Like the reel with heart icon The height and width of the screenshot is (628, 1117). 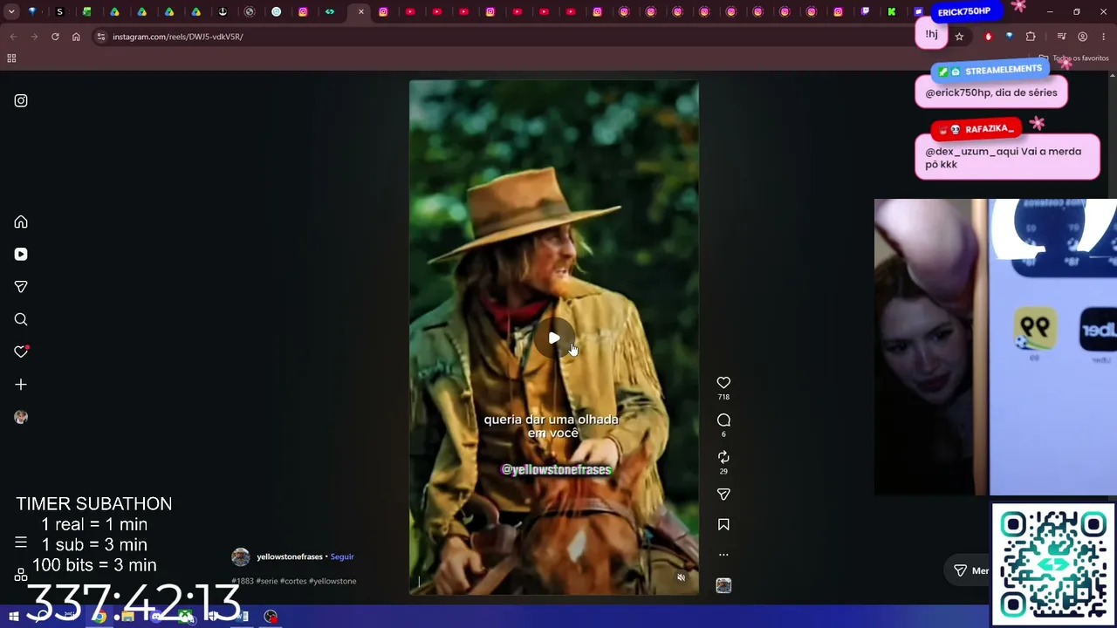pyautogui.click(x=723, y=382)
